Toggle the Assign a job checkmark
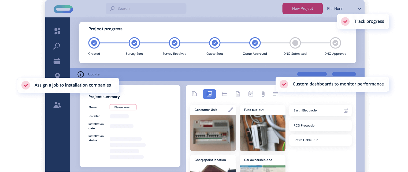 [26, 85]
